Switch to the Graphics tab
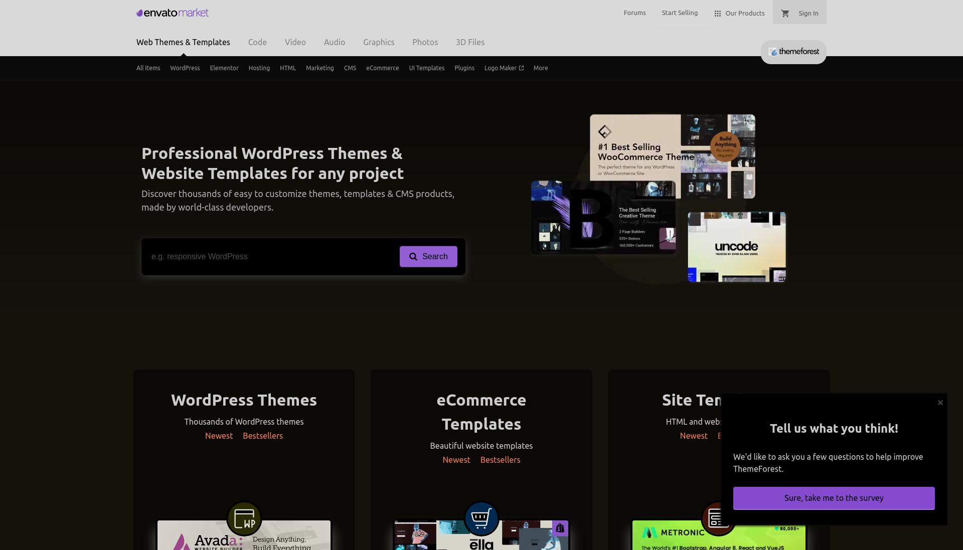The image size is (963, 550). [379, 42]
